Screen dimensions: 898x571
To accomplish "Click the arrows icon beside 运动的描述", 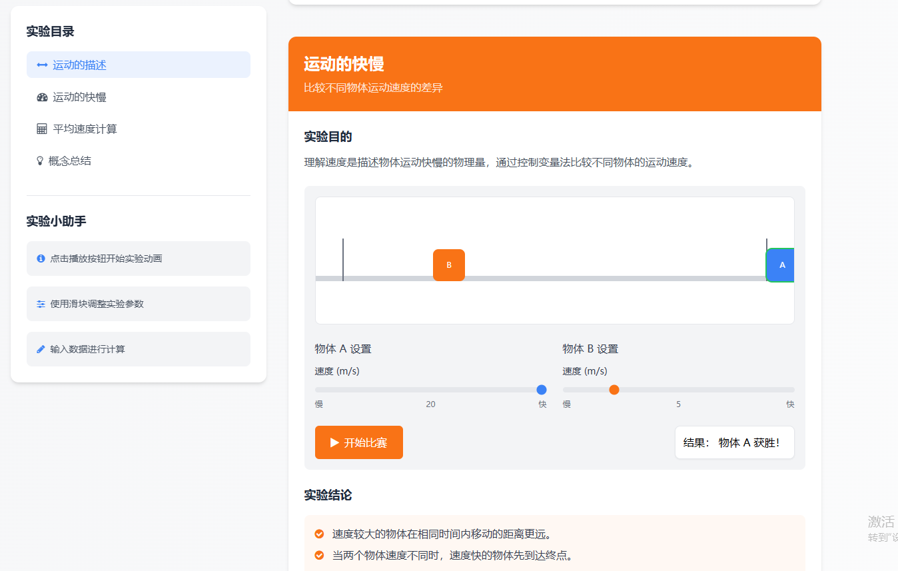I will 42,65.
